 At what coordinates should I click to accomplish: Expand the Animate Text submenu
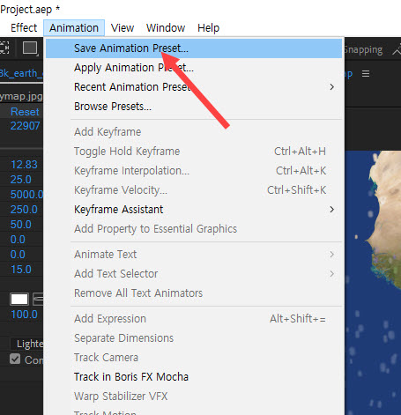[194, 255]
